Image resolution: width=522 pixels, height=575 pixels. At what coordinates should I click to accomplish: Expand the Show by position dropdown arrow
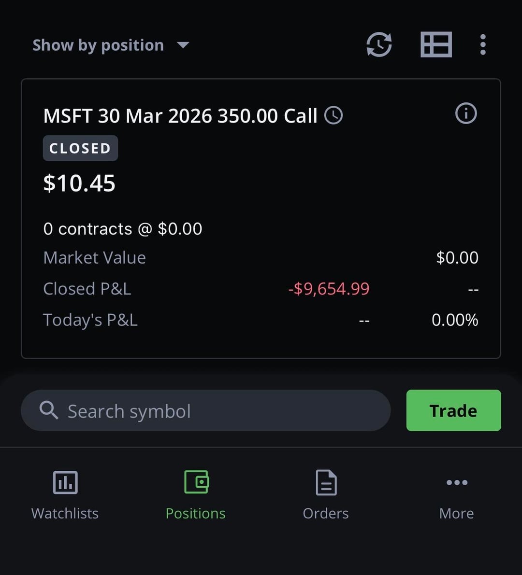(183, 45)
